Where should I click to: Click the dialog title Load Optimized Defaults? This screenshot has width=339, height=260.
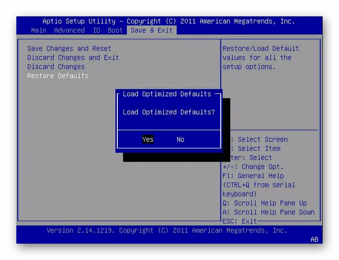(167, 94)
